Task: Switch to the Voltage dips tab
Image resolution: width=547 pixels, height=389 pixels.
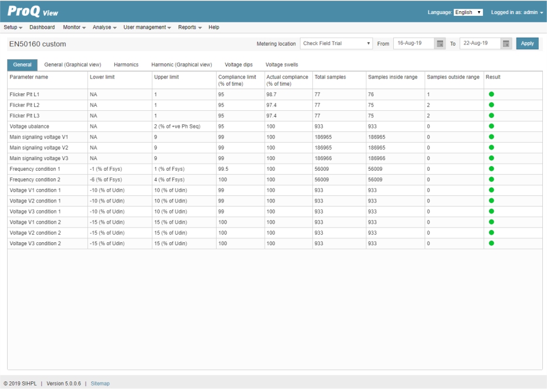Action: pos(239,65)
